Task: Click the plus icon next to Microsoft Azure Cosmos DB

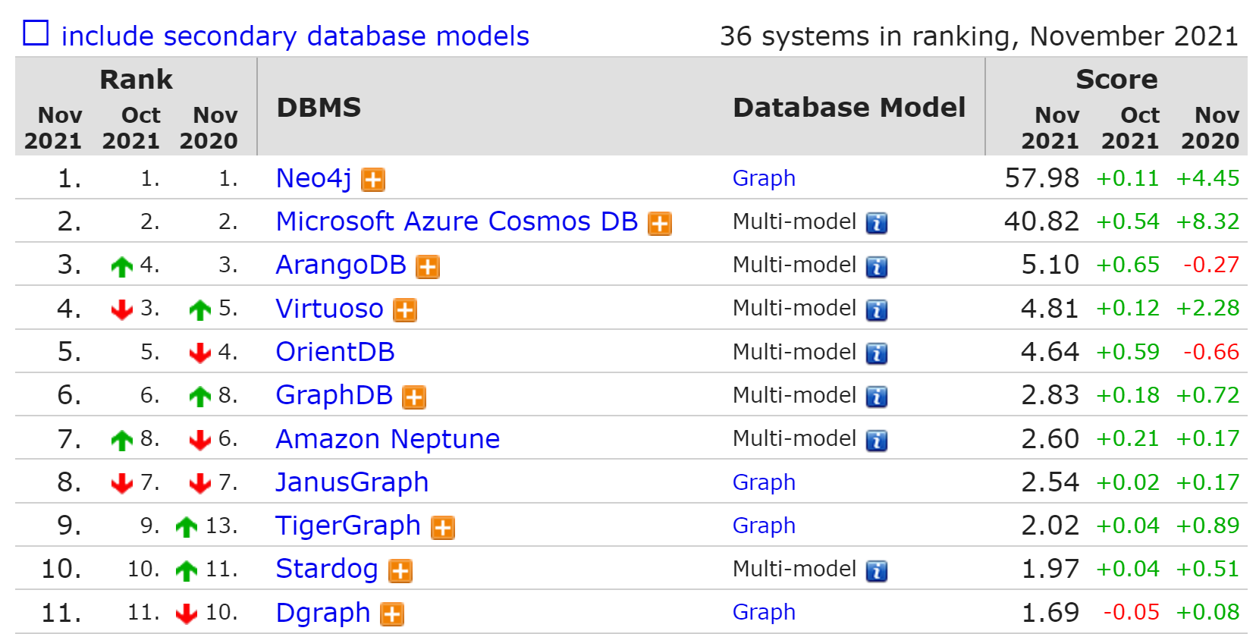Action: (659, 224)
